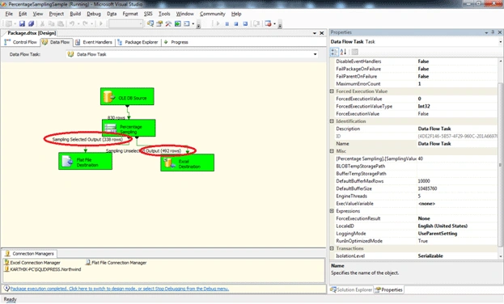Image resolution: width=504 pixels, height=304 pixels.
Task: Click the Sampling Selected Output path label
Action: point(87,139)
